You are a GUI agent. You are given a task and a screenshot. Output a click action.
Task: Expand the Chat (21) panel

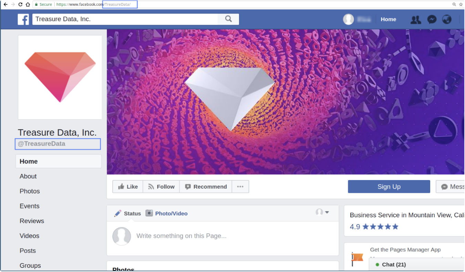394,264
